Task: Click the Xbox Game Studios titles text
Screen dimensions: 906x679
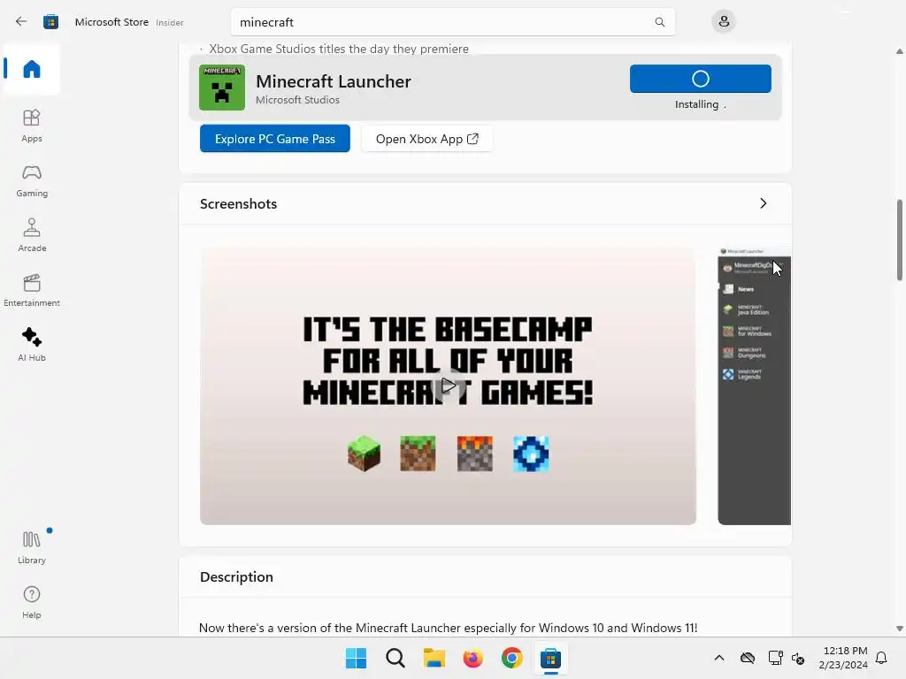Action: tap(339, 50)
